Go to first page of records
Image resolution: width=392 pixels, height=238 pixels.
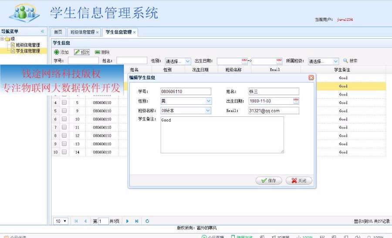point(76,221)
